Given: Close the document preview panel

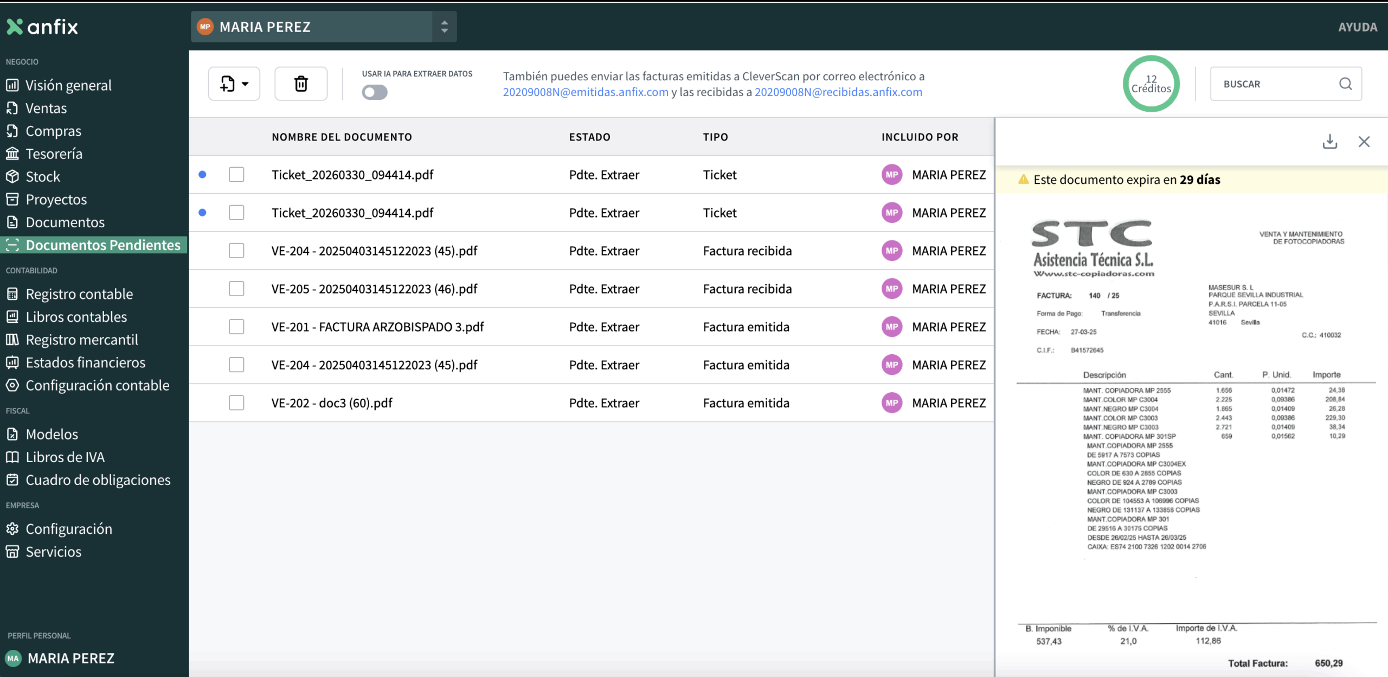Looking at the screenshot, I should (1364, 142).
